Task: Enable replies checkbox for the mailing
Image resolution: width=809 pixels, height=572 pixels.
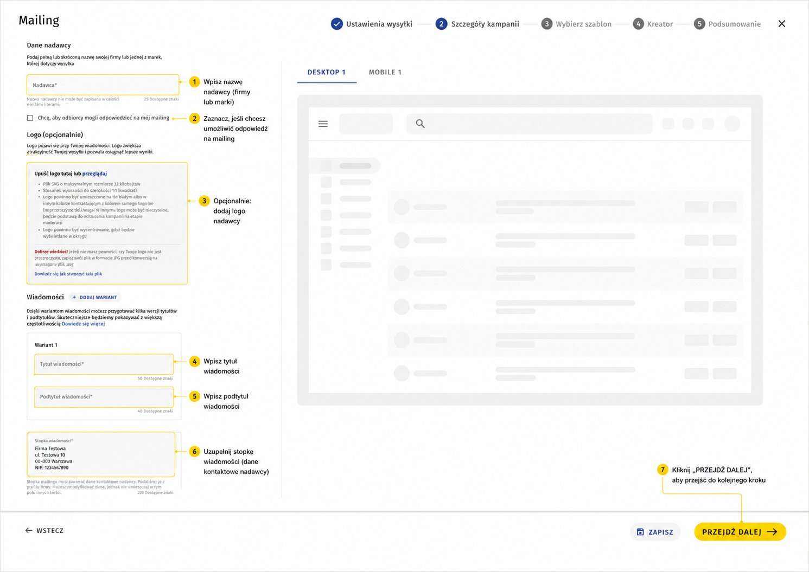Action: click(30, 118)
